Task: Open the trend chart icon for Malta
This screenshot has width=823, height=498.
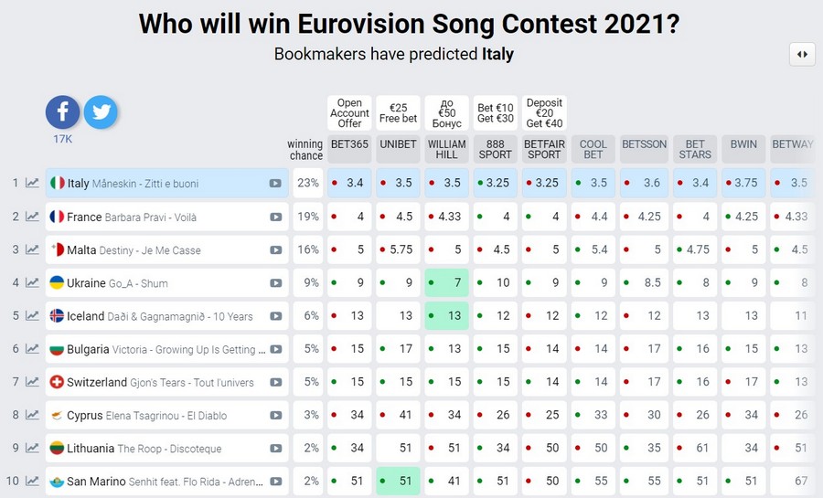Action: [x=33, y=250]
